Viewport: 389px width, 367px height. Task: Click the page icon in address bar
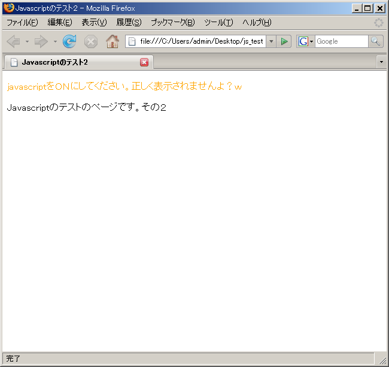[x=132, y=41]
